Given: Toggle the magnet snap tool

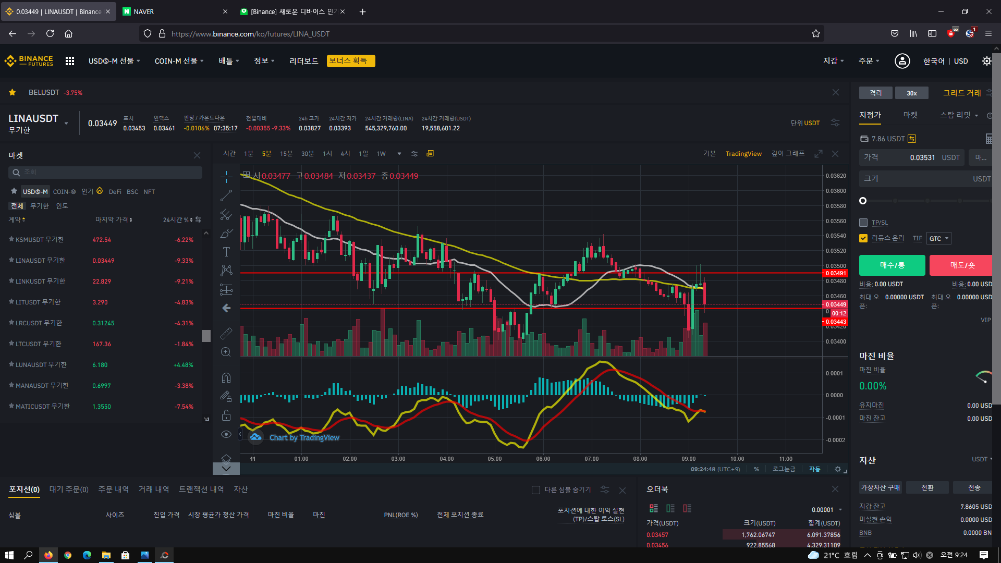Looking at the screenshot, I should pyautogui.click(x=226, y=378).
